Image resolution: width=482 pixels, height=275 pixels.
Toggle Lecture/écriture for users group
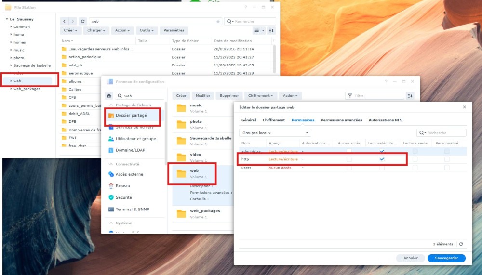[382, 168]
